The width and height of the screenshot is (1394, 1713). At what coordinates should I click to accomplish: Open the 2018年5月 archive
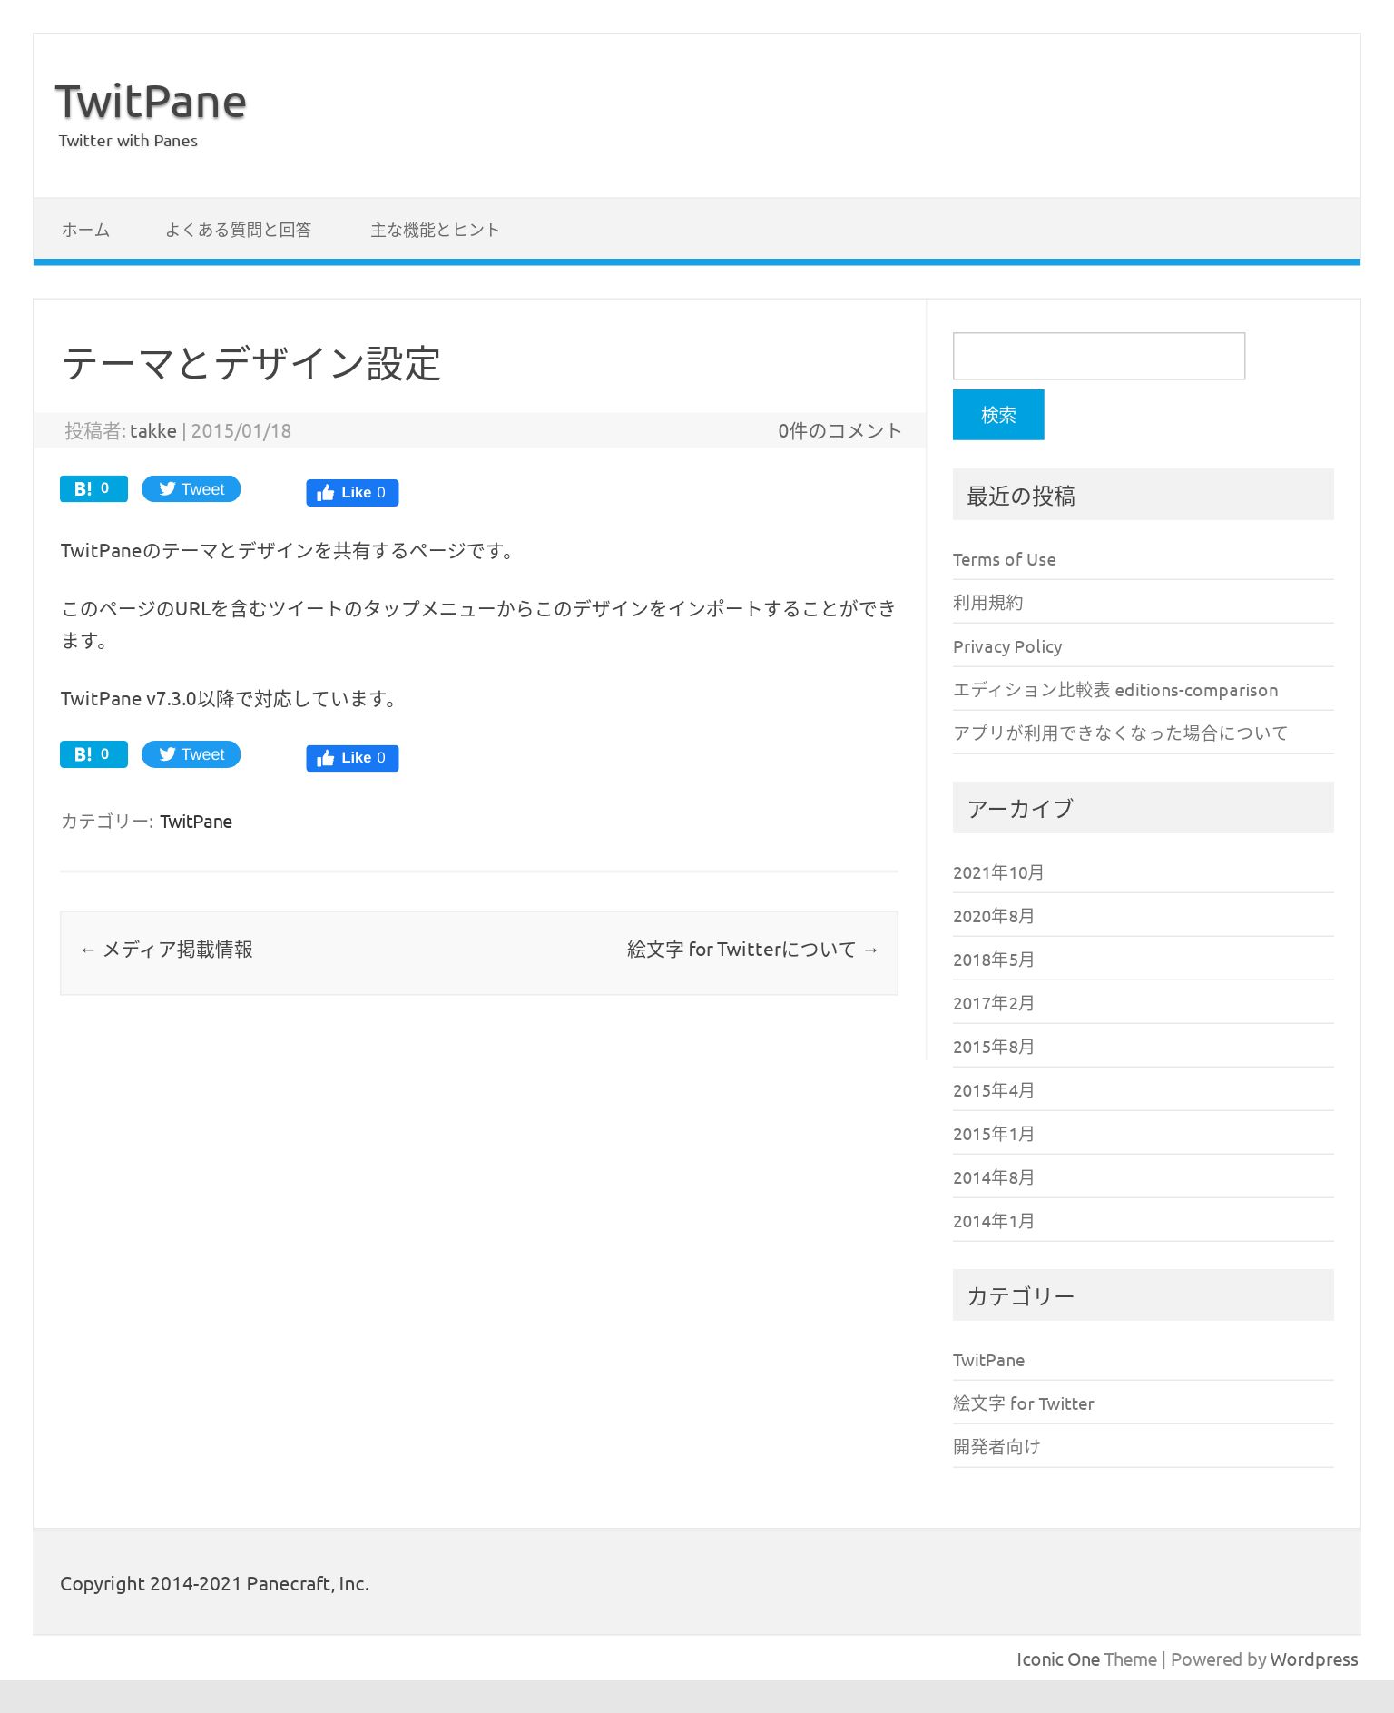(994, 960)
